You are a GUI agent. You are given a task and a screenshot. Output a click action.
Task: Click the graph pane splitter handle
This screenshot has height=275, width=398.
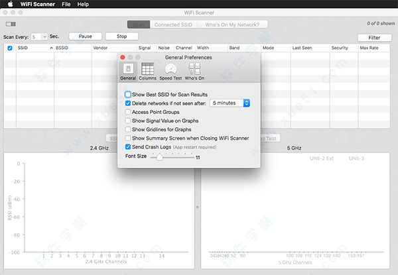198,207
